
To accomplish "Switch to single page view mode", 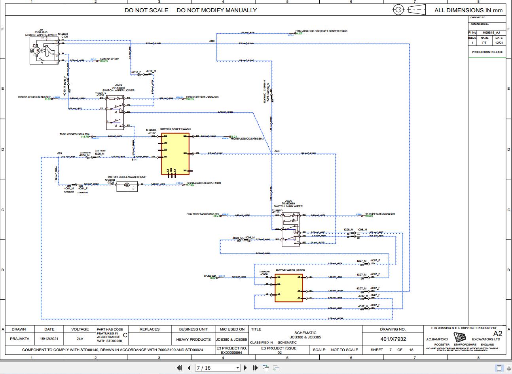I will click(499, 368).
